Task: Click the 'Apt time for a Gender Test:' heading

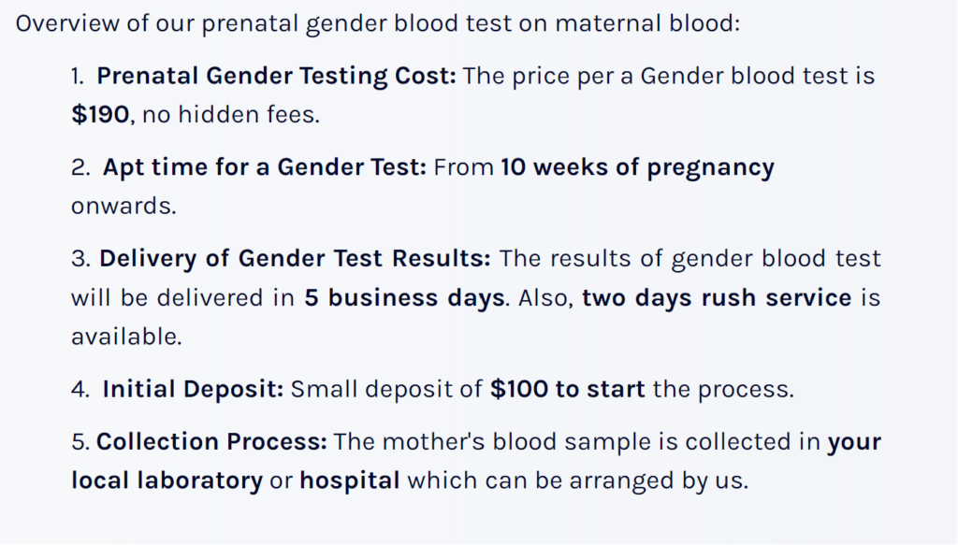Action: [264, 167]
